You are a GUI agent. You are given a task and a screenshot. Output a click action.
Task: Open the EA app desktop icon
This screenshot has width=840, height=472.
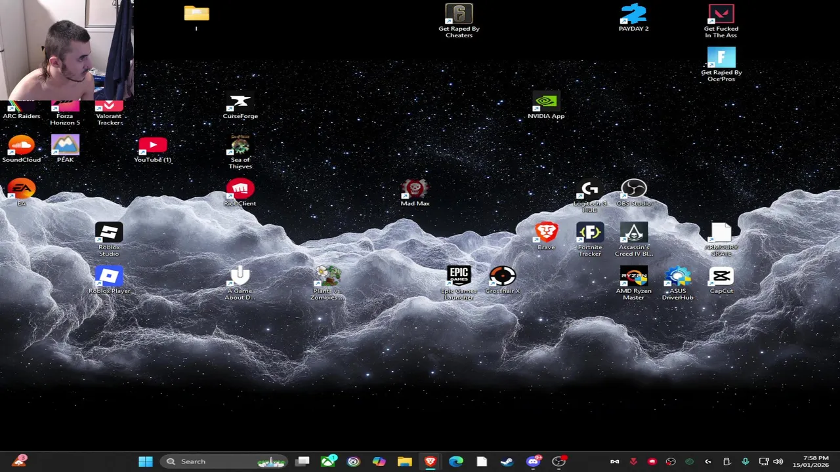[x=21, y=193]
